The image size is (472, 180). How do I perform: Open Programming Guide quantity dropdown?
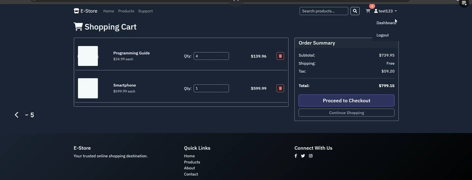pyautogui.click(x=211, y=56)
